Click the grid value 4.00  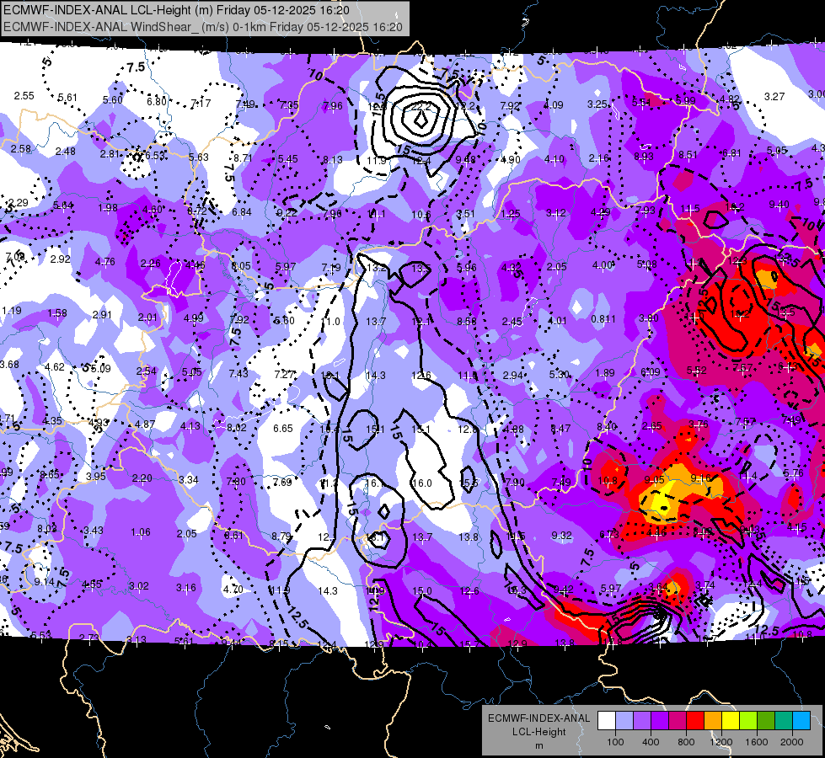603,265
